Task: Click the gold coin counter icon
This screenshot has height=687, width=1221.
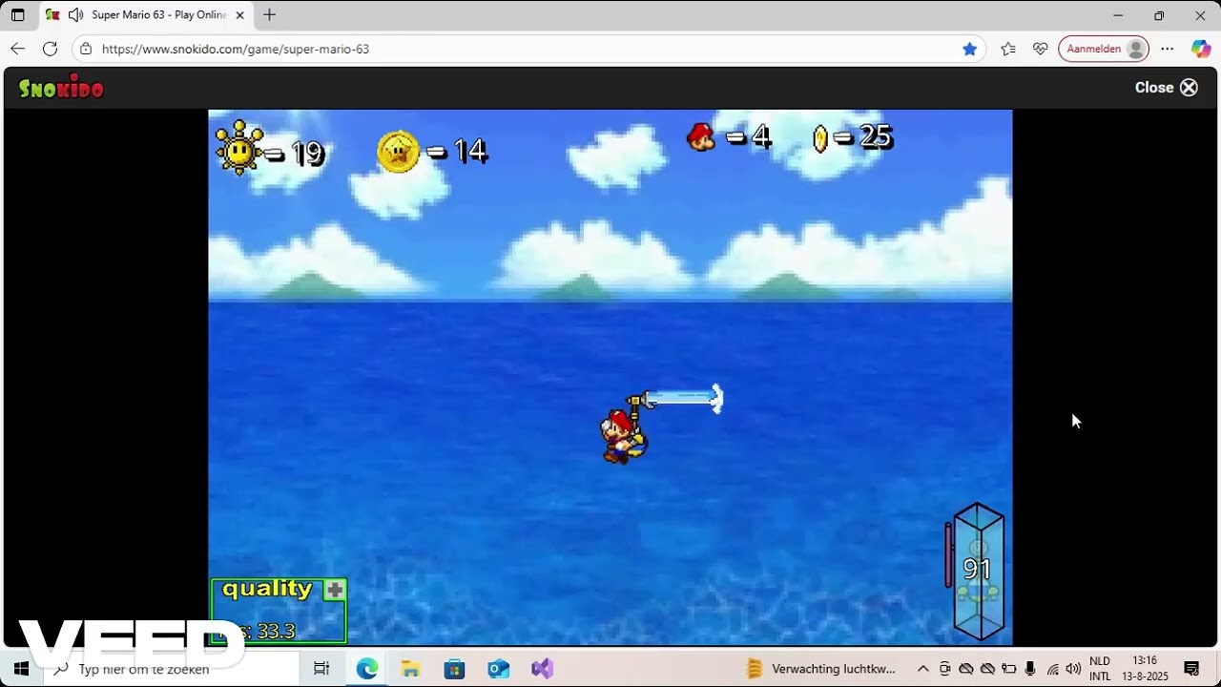Action: coord(819,138)
